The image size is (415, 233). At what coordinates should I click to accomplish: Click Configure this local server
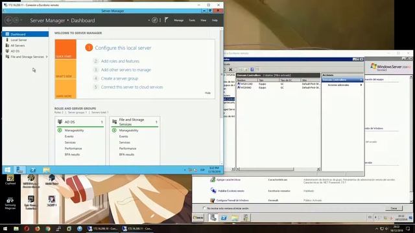pos(123,48)
